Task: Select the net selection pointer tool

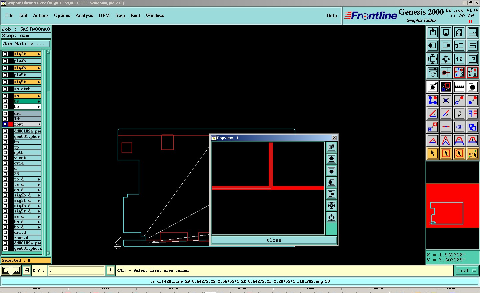Action: coord(473,153)
